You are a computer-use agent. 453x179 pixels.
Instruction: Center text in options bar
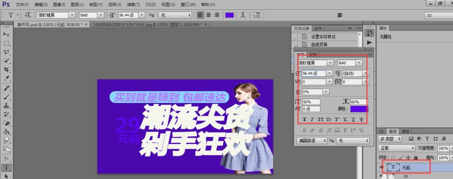pyautogui.click(x=208, y=15)
